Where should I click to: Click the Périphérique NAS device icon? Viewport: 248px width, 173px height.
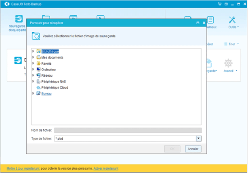click(x=38, y=81)
